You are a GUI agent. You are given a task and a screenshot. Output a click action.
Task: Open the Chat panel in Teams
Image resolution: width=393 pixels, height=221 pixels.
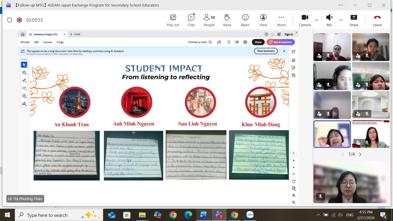tap(191, 20)
